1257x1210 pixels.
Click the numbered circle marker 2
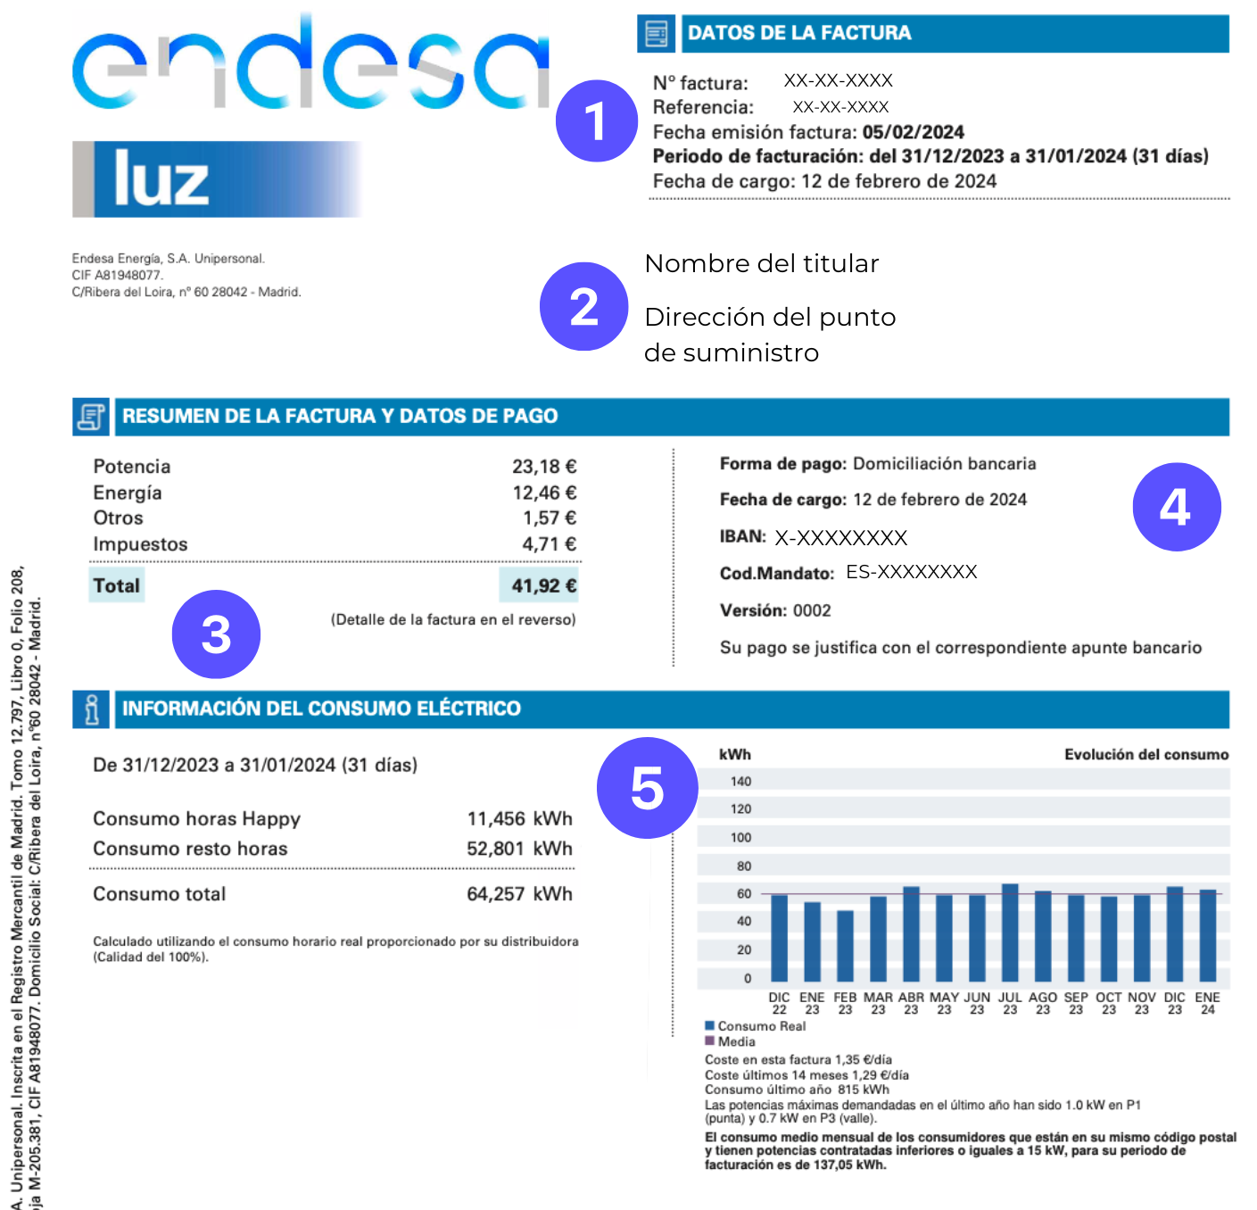coord(583,307)
